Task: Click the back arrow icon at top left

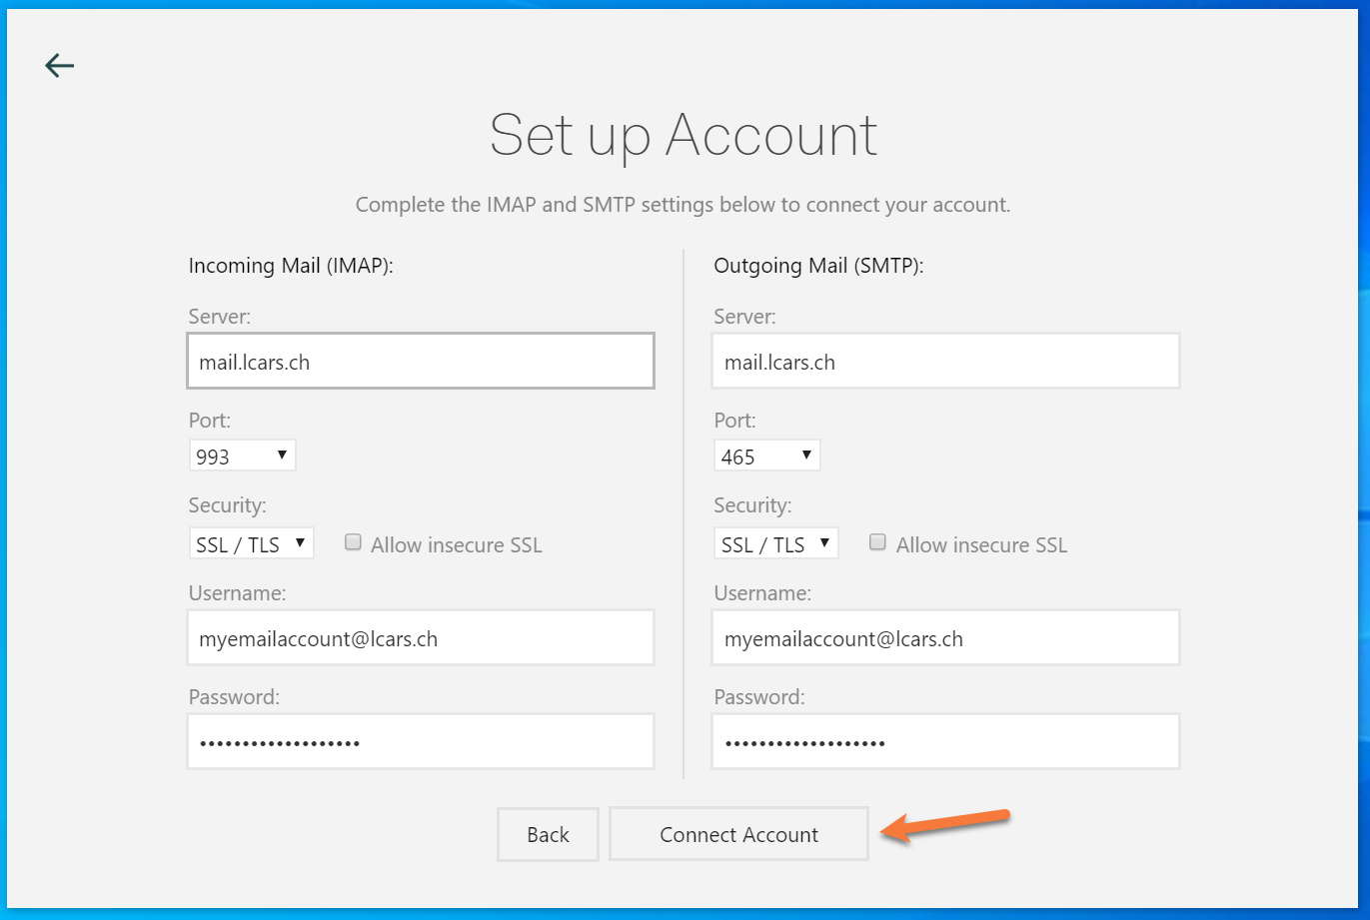Action: [x=60, y=66]
